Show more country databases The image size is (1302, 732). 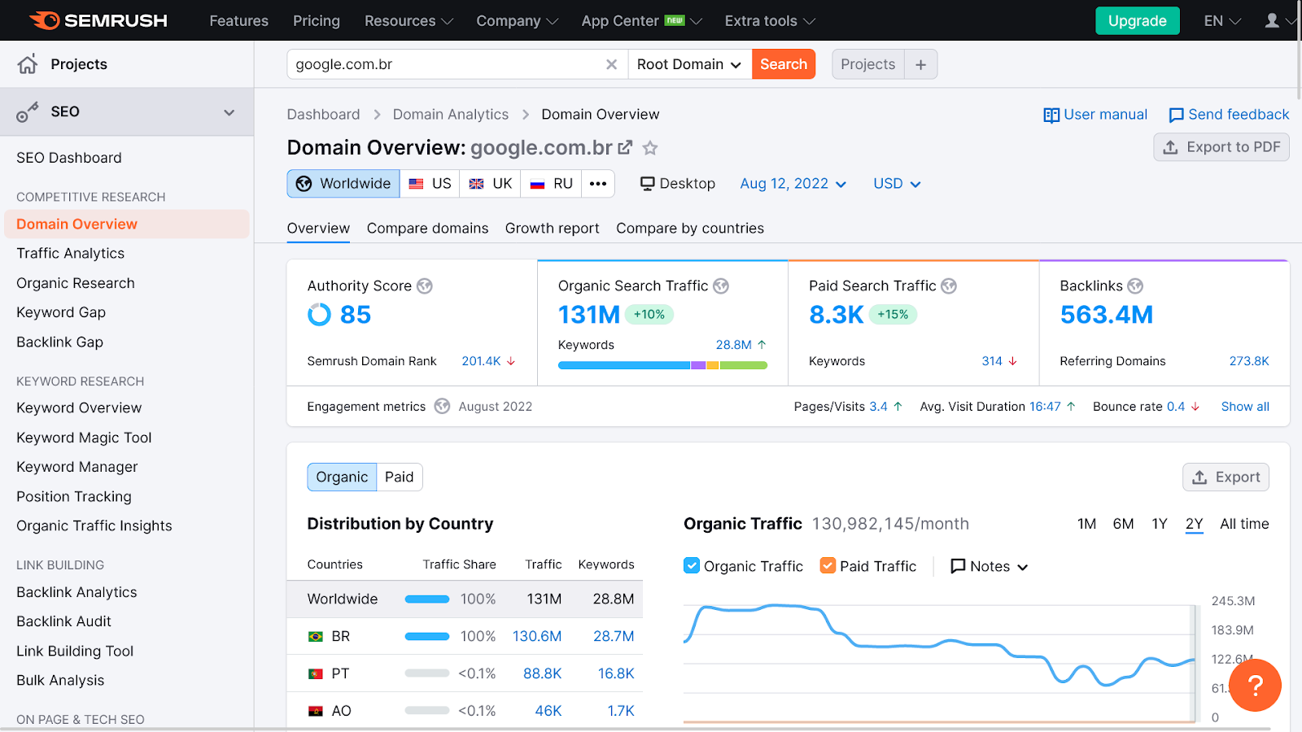(598, 184)
